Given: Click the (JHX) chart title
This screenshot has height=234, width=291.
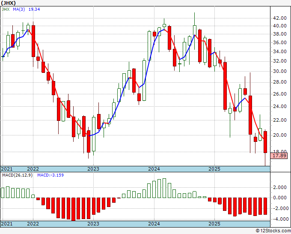Looking at the screenshot, I should [x=9, y=3].
